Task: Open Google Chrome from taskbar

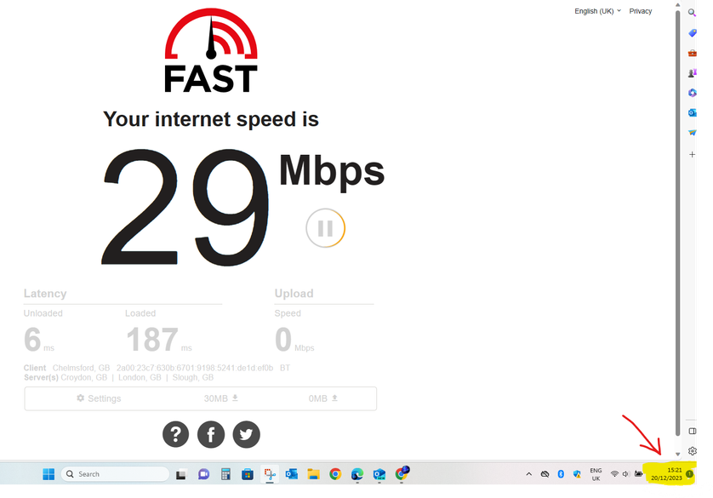Action: pos(335,474)
